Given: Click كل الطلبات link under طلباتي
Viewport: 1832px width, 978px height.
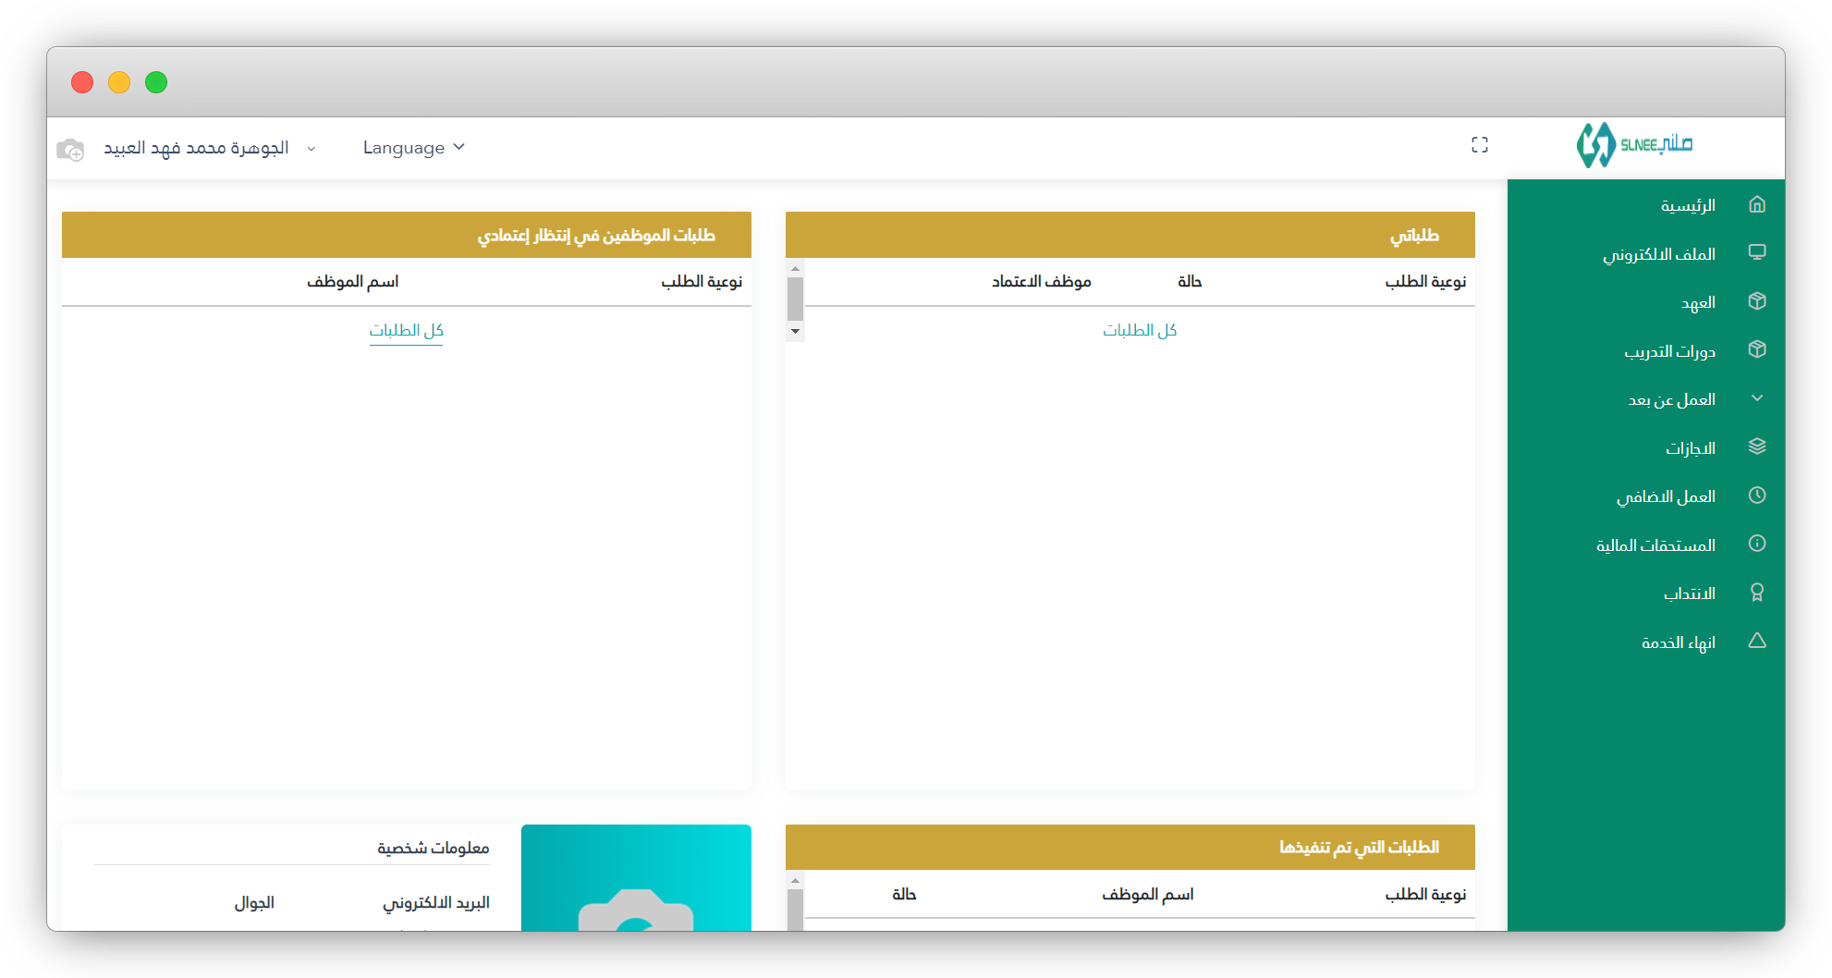Looking at the screenshot, I should 1139,330.
